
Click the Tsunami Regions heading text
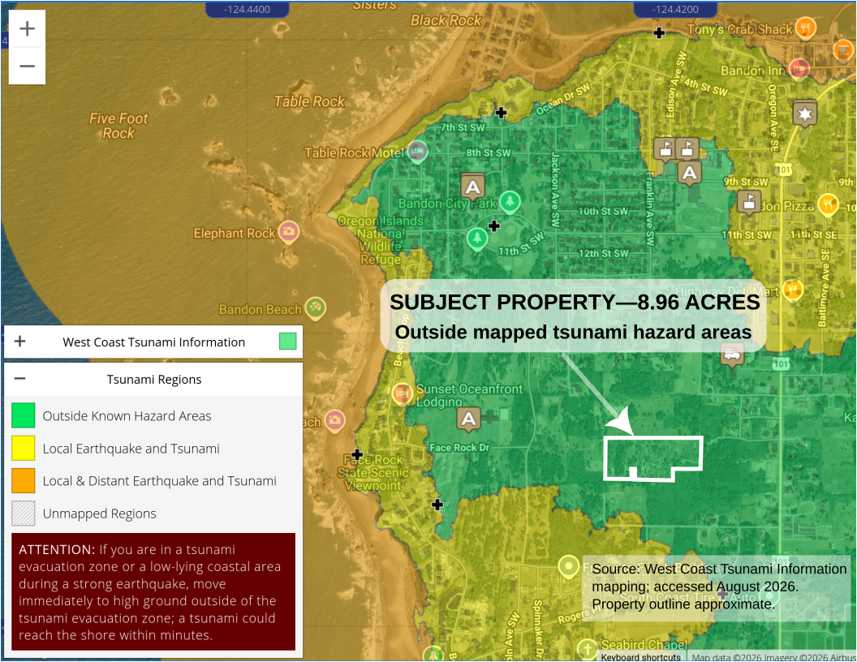(154, 379)
